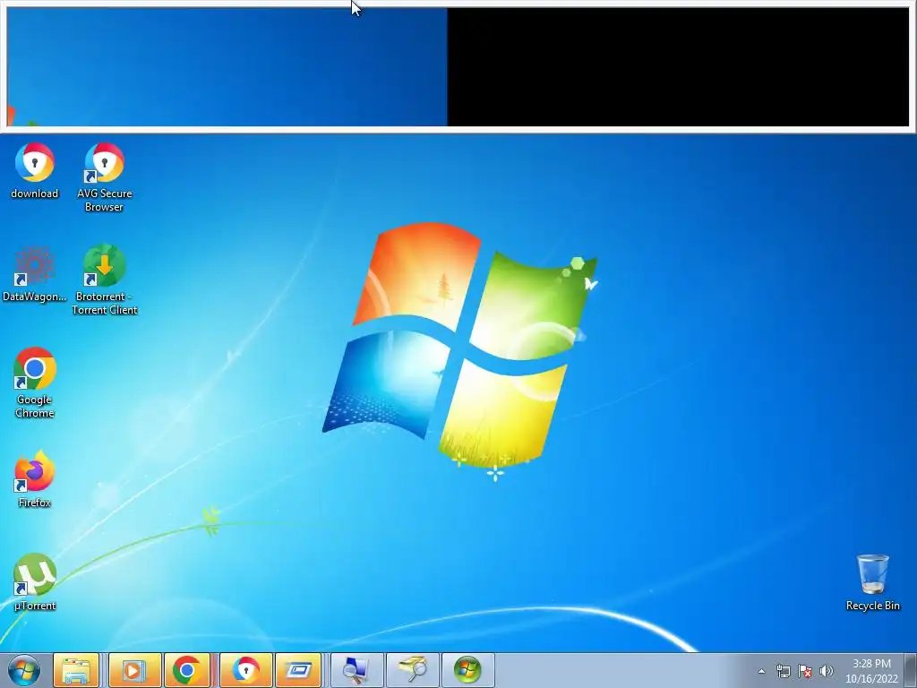Select the DataWagon desktop shortcut
The image size is (917, 688).
coord(35,274)
